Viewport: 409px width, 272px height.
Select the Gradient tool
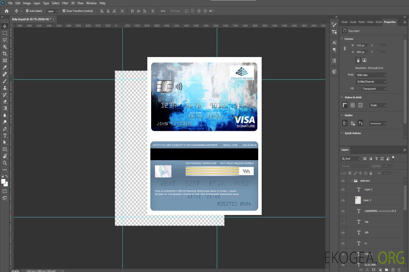click(5, 108)
